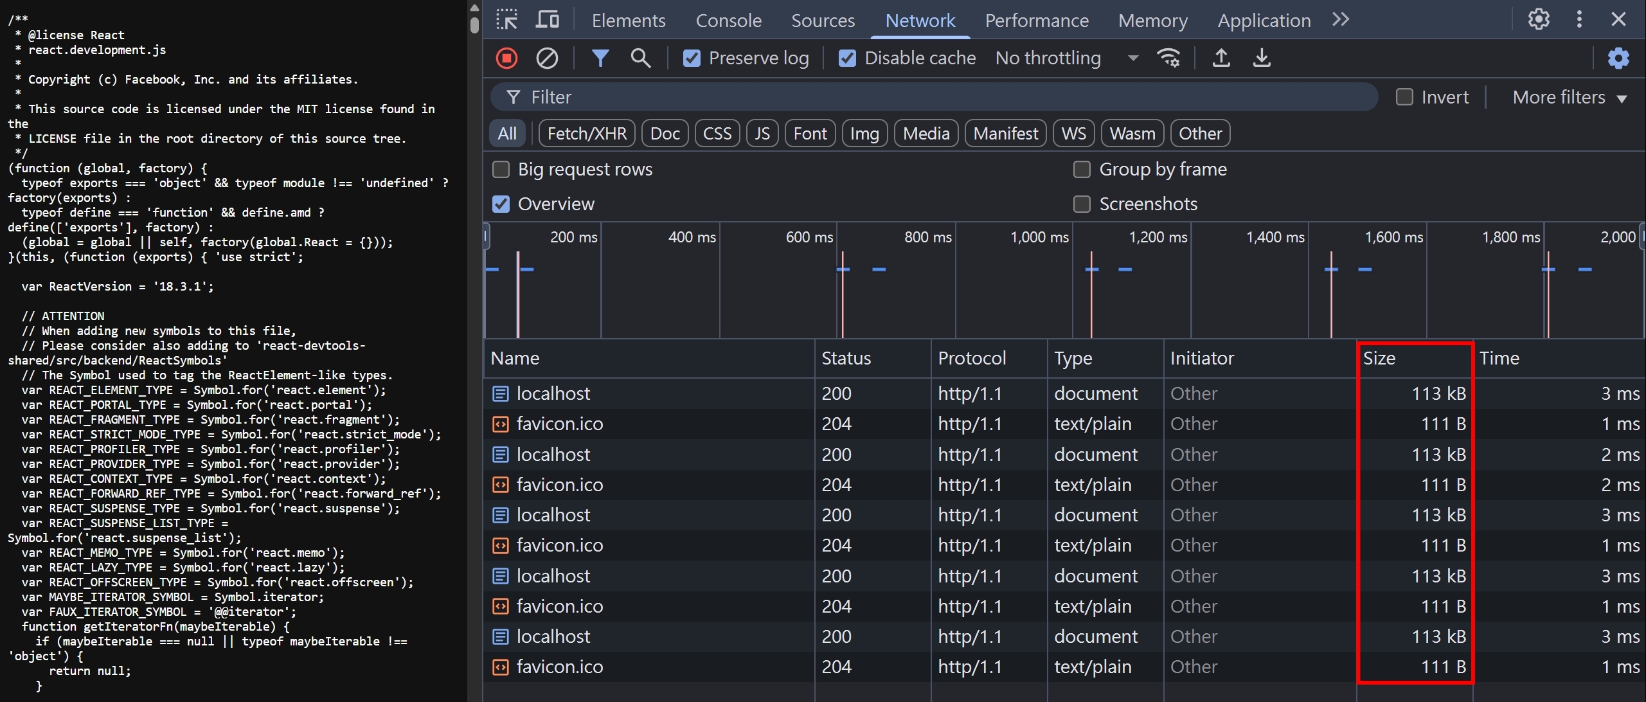This screenshot has height=702, width=1646.
Task: Open DevTools settings gear
Action: tap(1539, 20)
